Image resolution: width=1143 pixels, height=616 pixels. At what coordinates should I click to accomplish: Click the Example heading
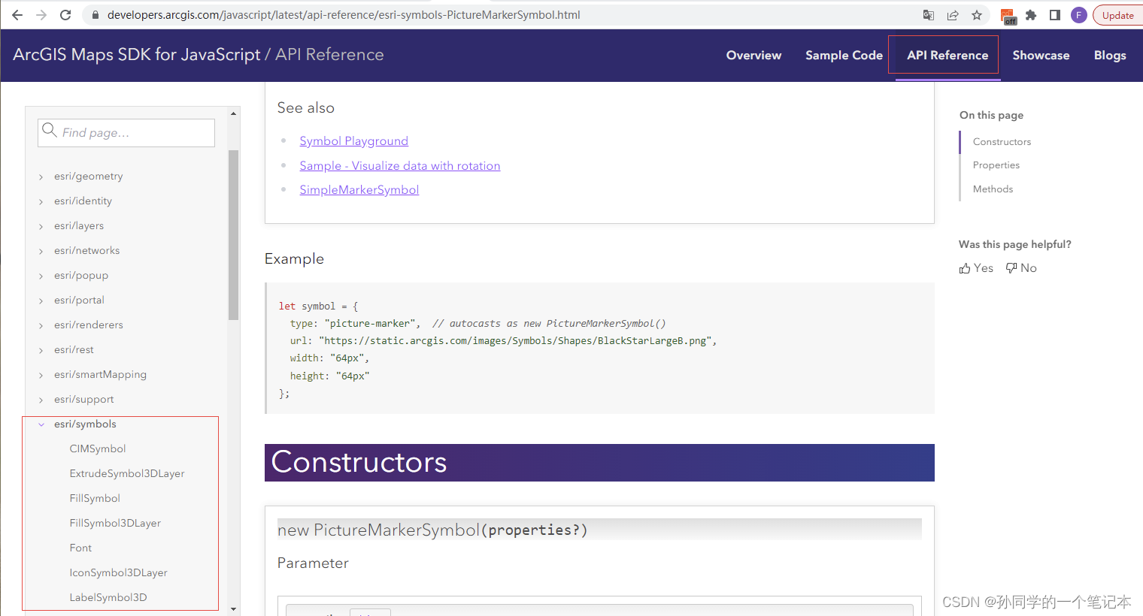pos(294,259)
